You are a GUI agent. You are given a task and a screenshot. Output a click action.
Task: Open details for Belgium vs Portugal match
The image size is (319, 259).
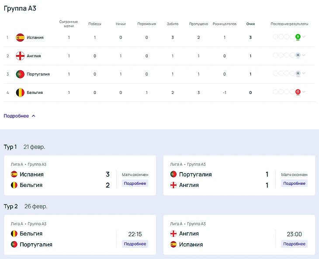[135, 244]
